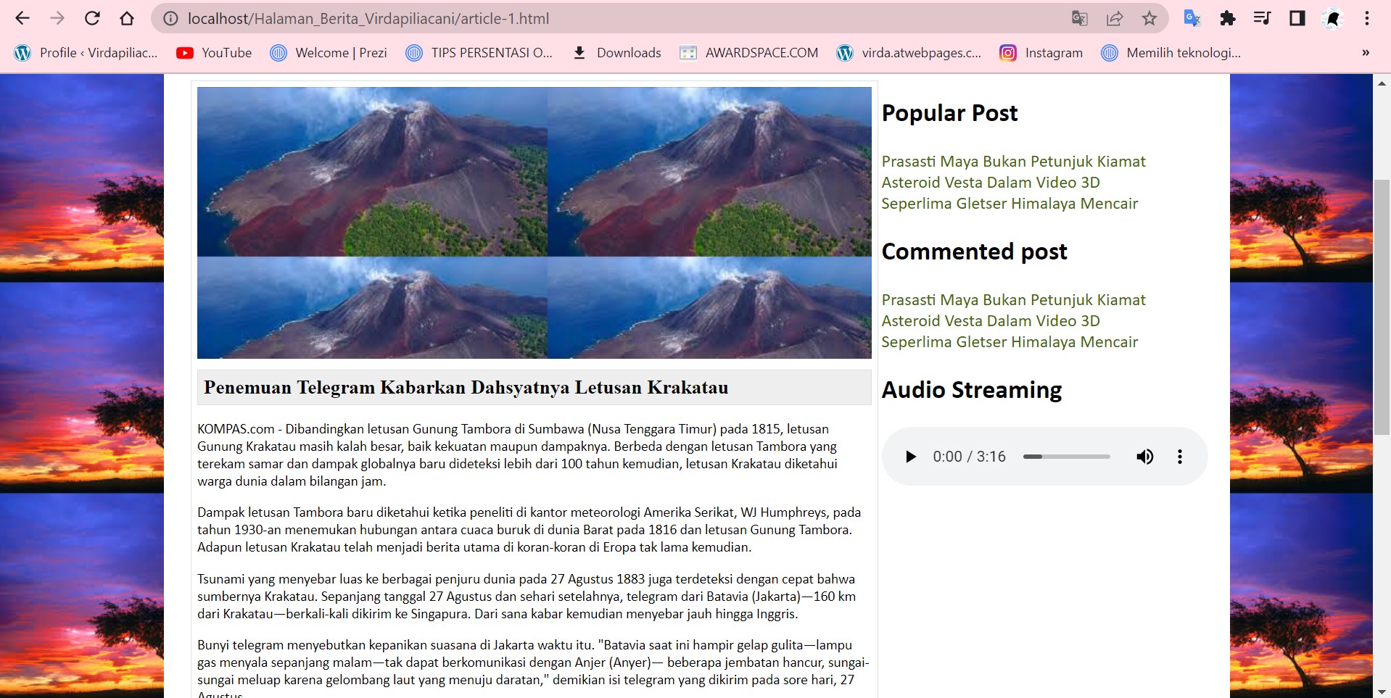Open the Instagram bookmark
The height and width of the screenshot is (698, 1391).
[1041, 52]
